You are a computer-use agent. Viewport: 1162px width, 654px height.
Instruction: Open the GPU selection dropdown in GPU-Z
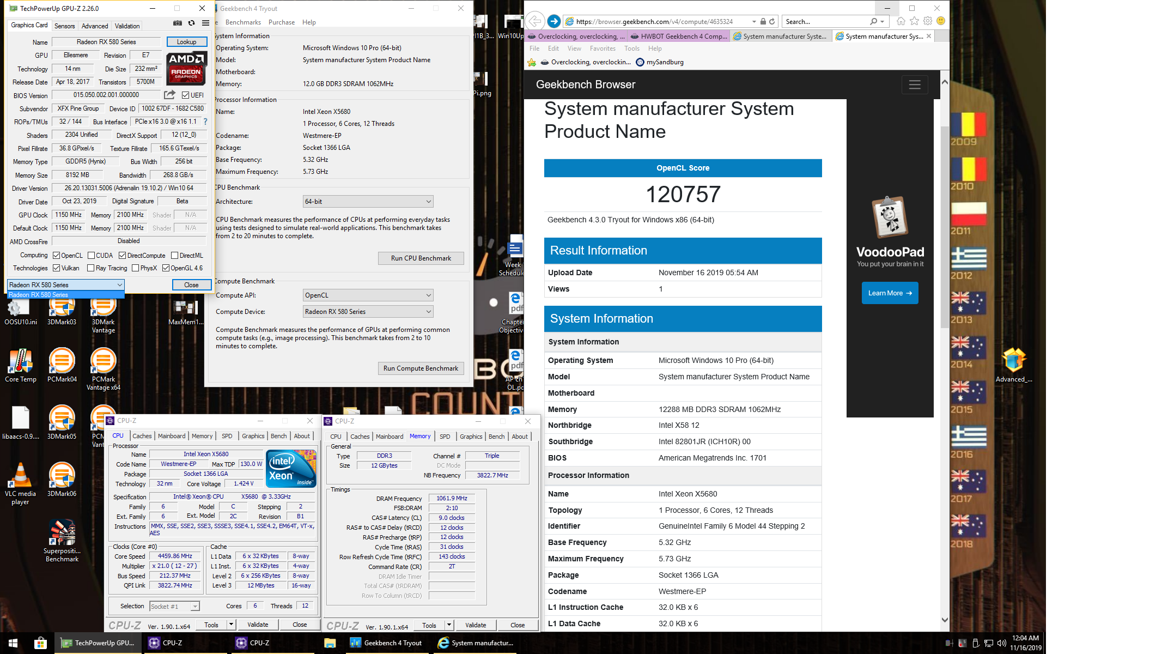click(66, 285)
